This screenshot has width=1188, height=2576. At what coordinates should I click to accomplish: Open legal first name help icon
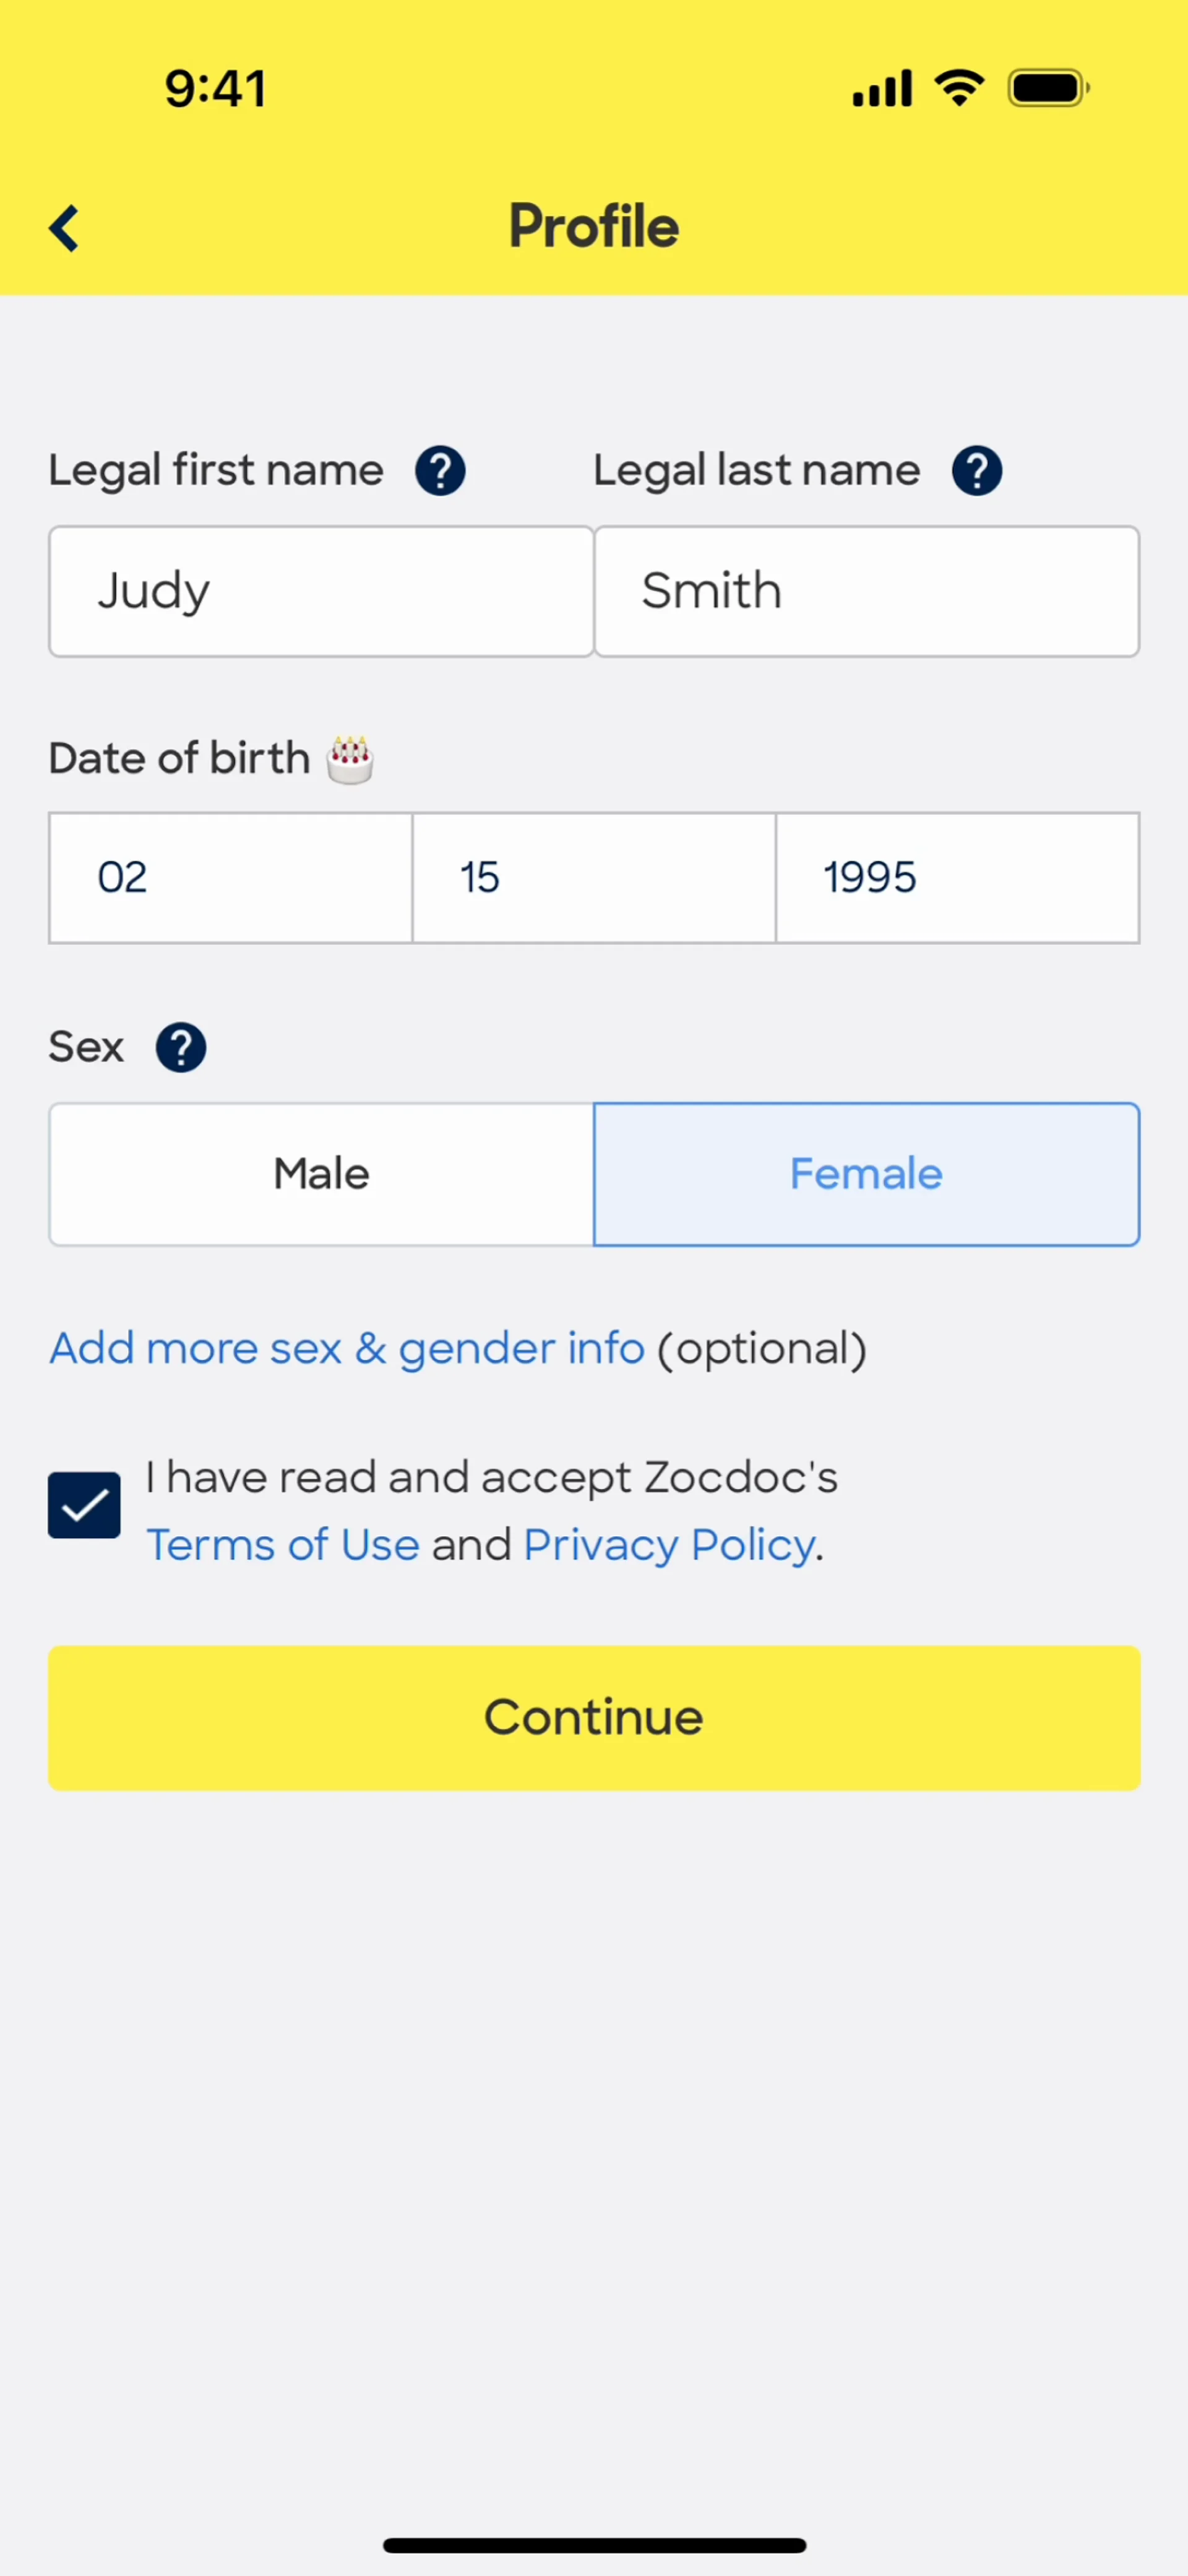[440, 471]
